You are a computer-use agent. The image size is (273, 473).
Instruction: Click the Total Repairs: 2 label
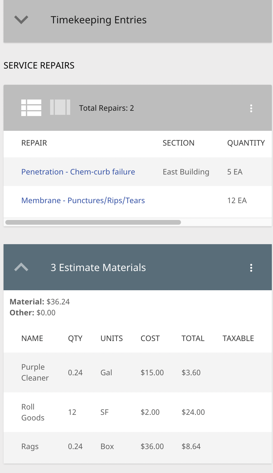pyautogui.click(x=106, y=108)
